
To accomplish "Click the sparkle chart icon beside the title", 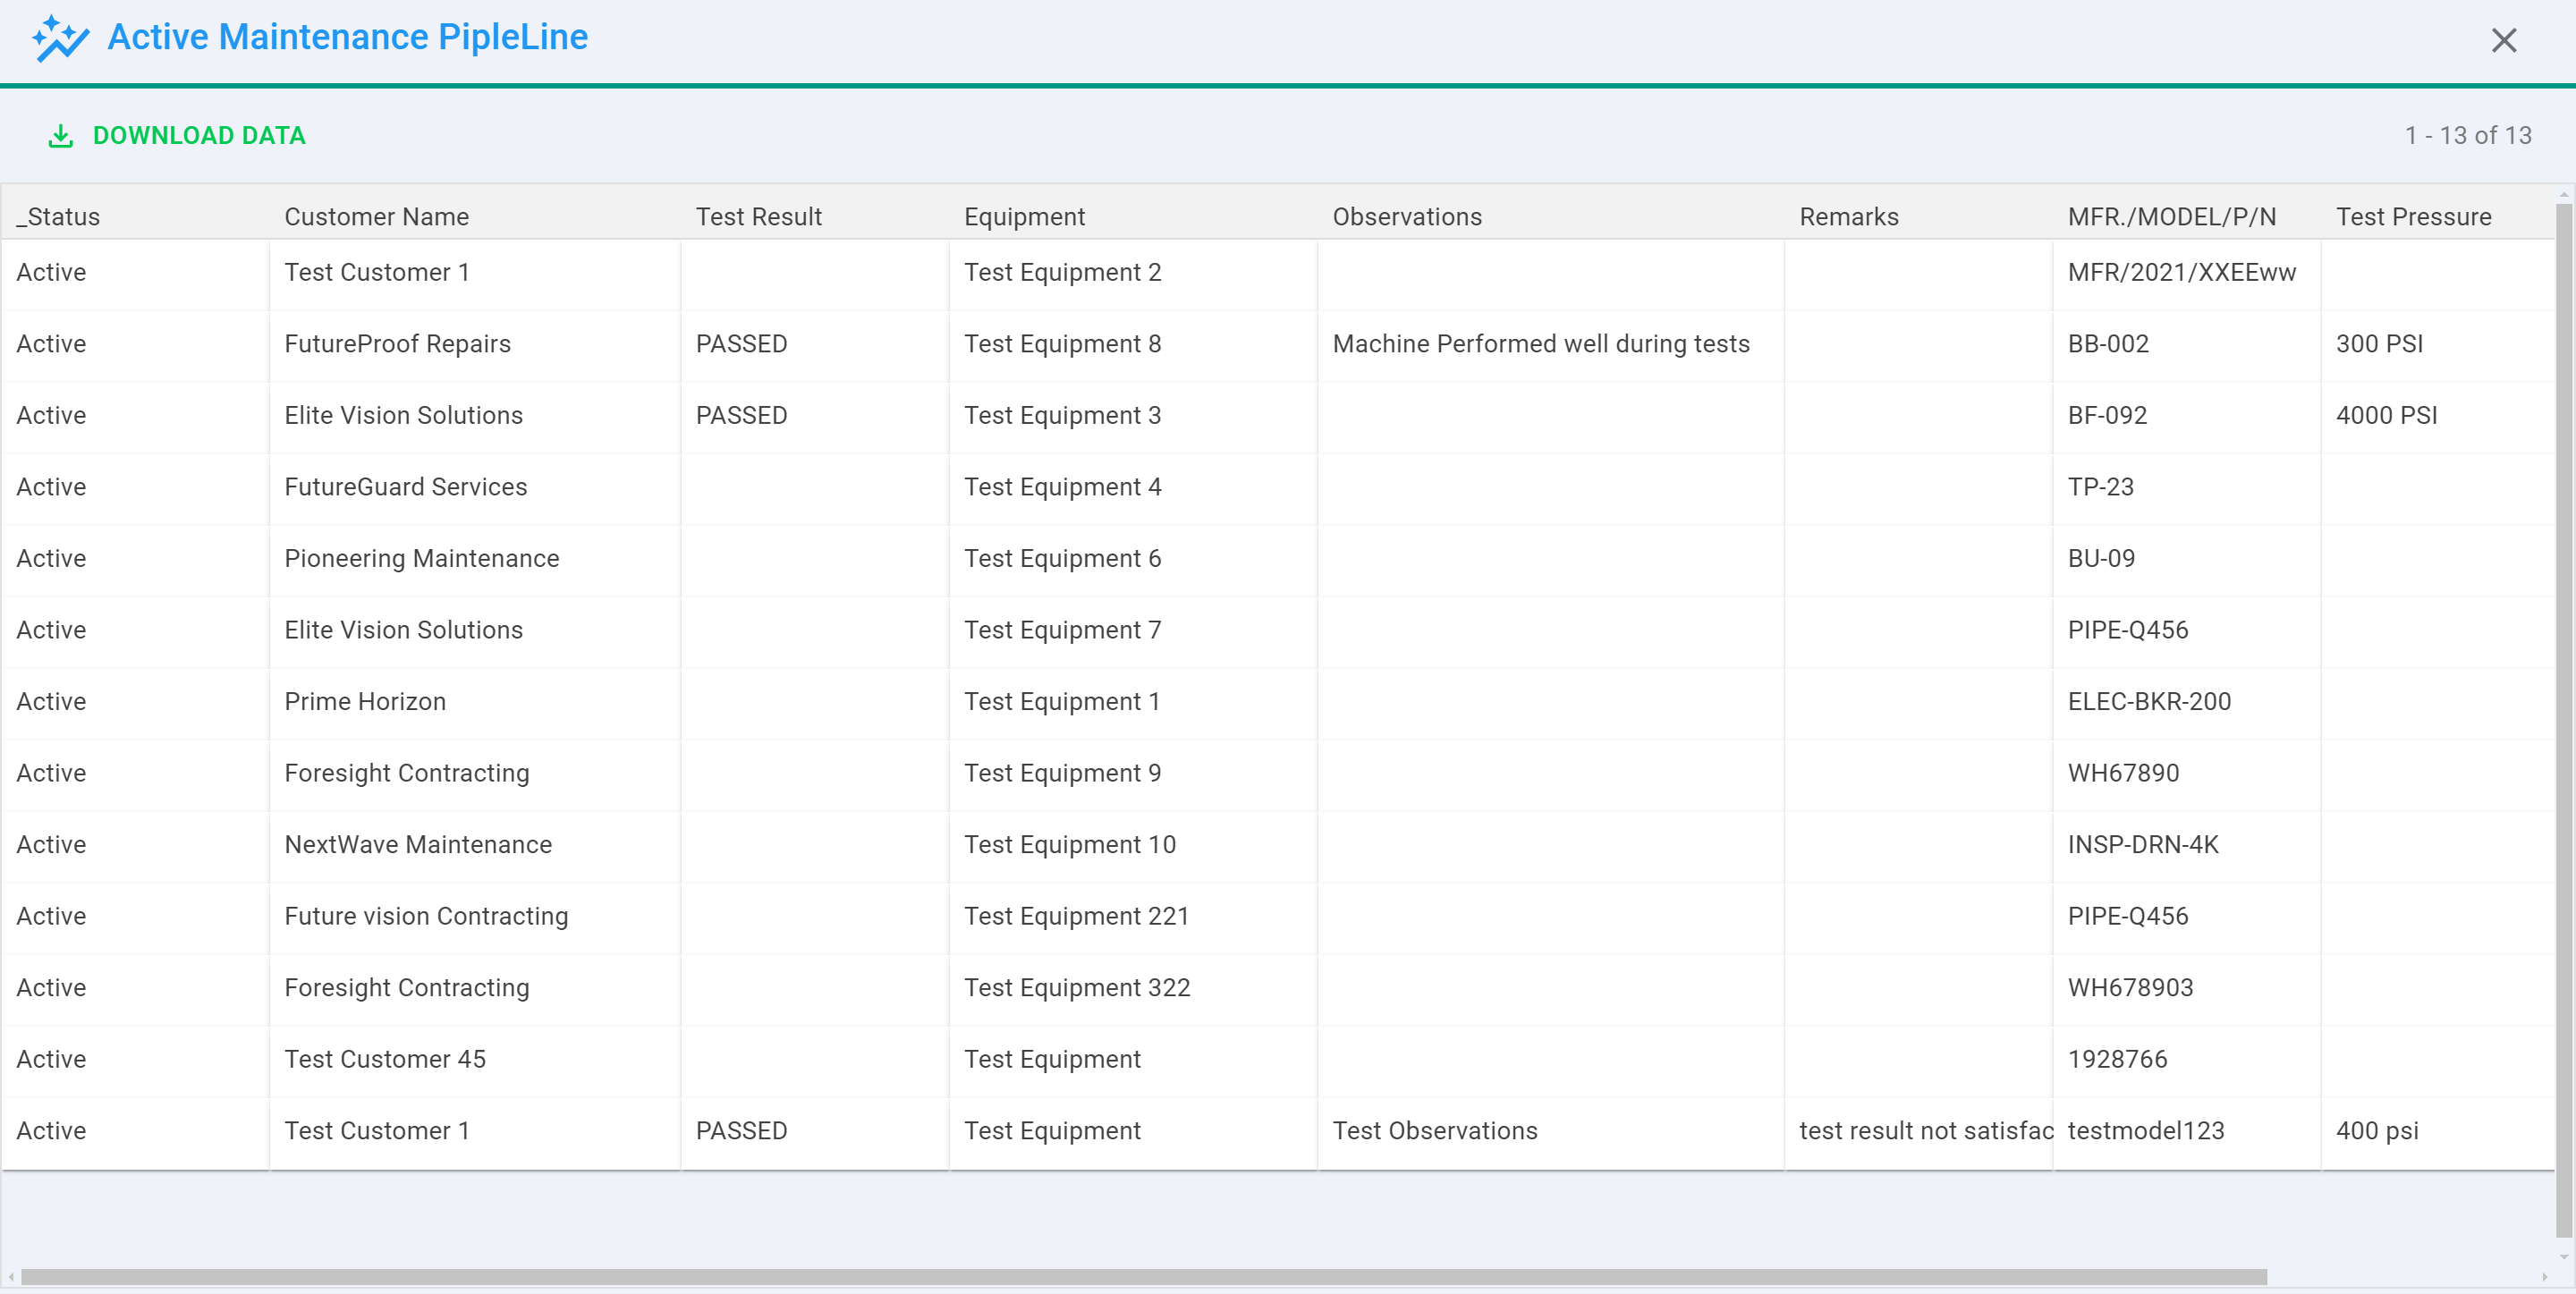I will point(60,38).
